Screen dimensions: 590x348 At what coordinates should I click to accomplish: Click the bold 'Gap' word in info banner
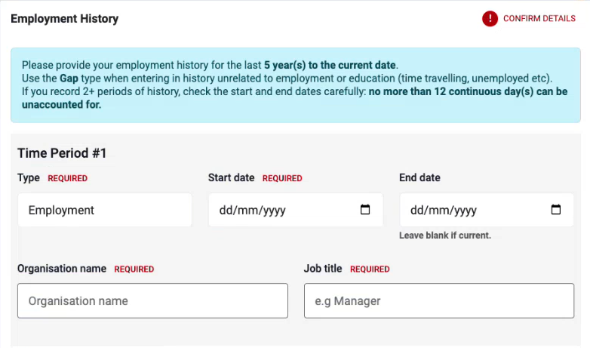[x=69, y=79]
